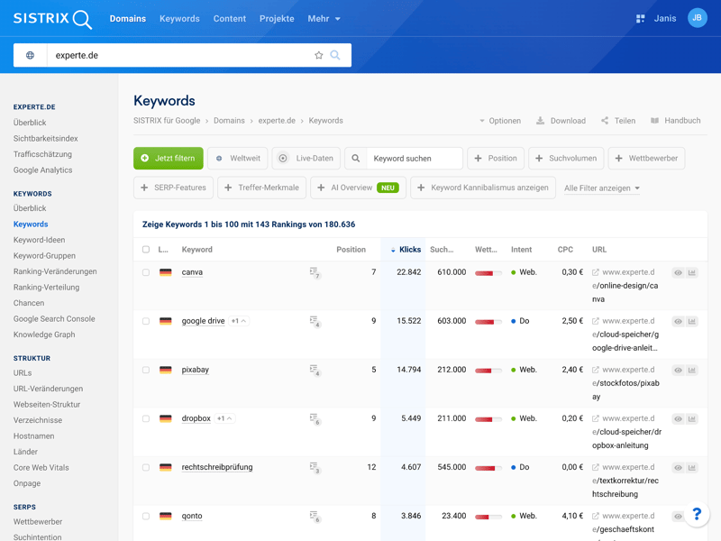Click the JB user avatar
The height and width of the screenshot is (541, 721).
coord(697,18)
